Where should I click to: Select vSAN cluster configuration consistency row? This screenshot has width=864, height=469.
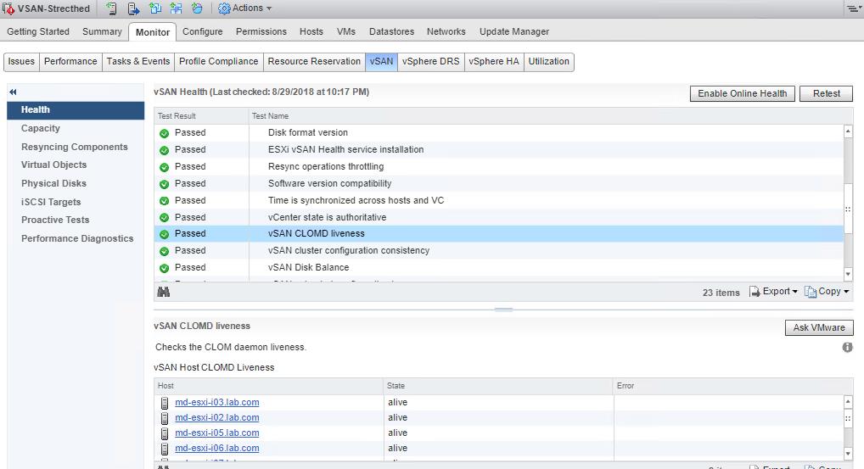499,251
